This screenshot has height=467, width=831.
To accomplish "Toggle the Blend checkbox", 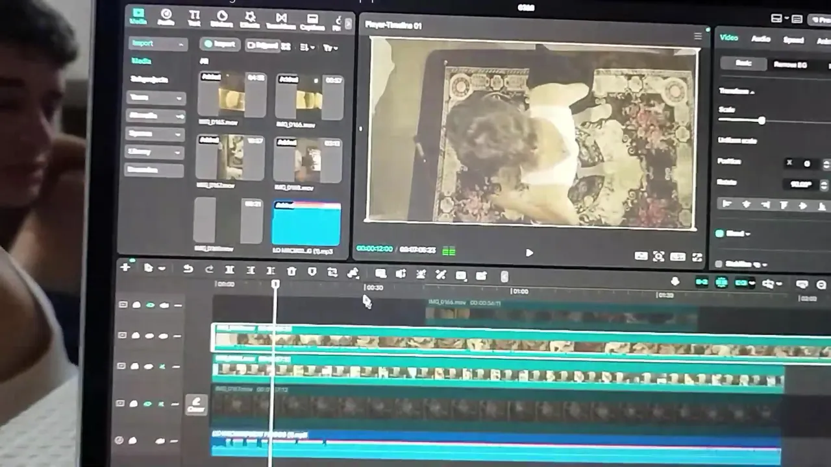I will pos(719,233).
